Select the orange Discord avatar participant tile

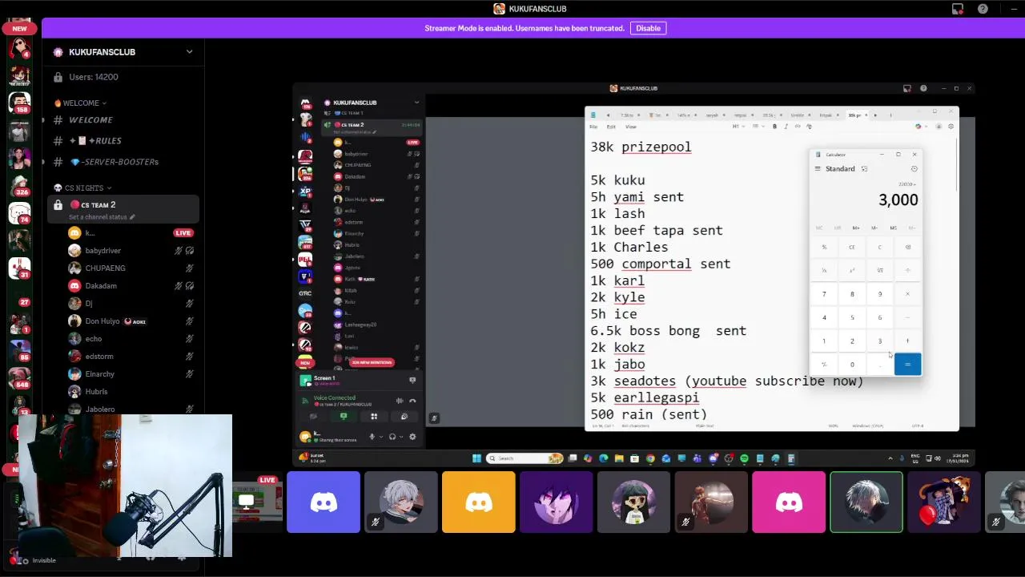point(479,502)
